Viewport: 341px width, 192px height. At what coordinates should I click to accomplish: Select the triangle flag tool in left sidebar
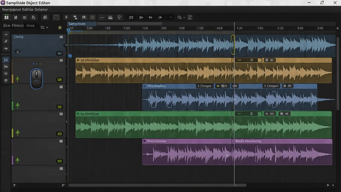[6, 67]
